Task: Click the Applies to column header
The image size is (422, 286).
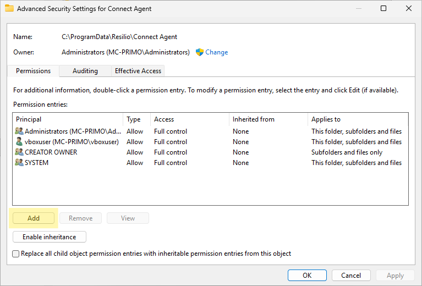Action: click(357, 119)
